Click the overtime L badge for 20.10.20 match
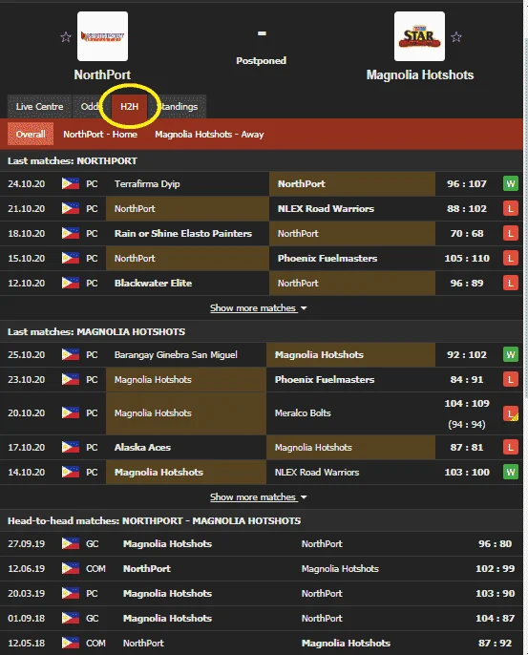This screenshot has height=655, width=528. point(511,413)
